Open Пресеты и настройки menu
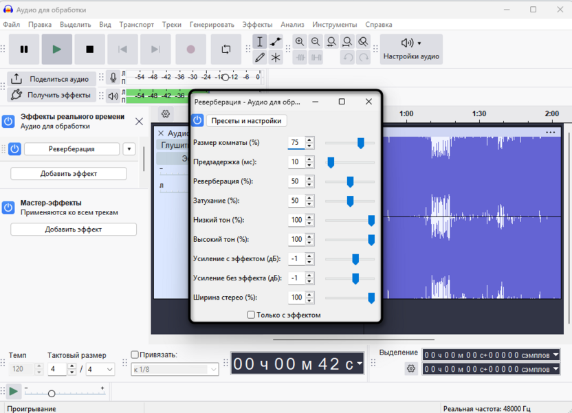Image resolution: width=572 pixels, height=413 pixels. 246,121
